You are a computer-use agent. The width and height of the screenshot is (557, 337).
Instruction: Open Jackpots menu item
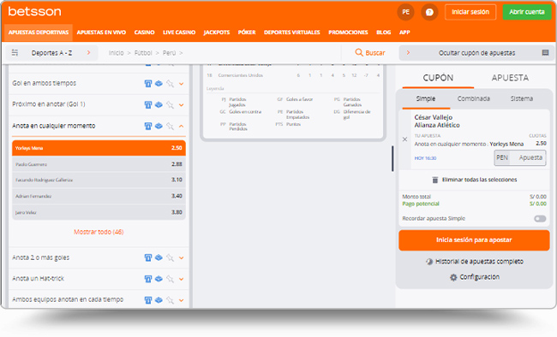click(217, 33)
